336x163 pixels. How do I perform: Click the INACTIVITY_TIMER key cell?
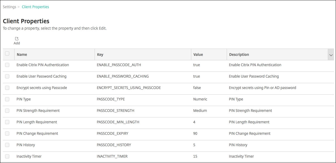112,157
